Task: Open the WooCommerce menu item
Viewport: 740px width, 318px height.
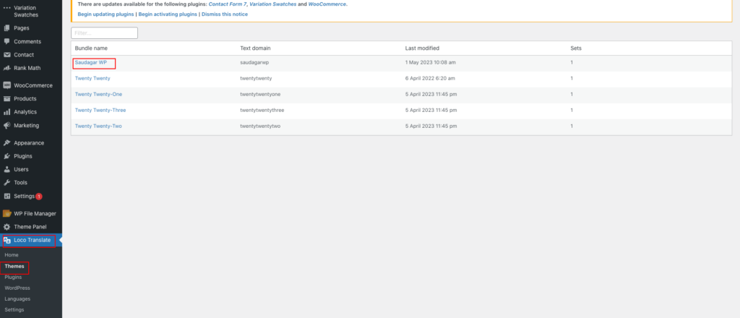Action: tap(33, 85)
